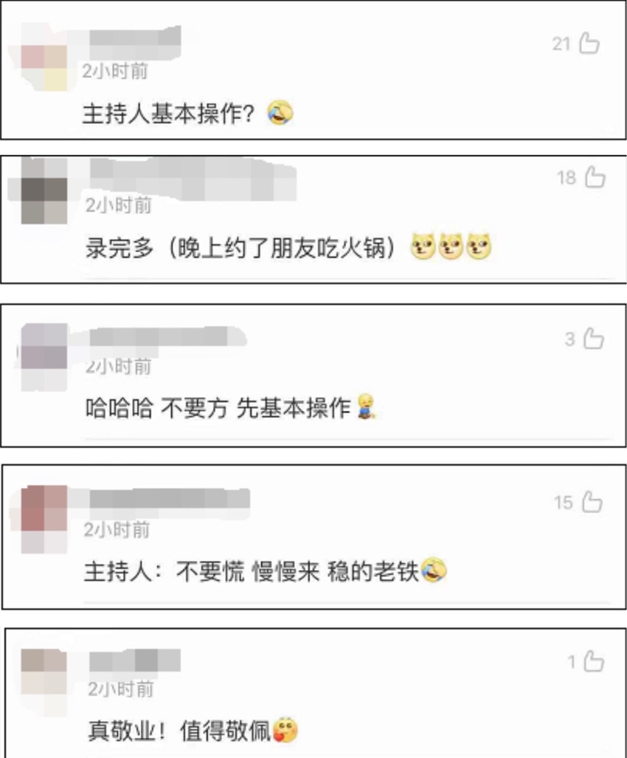Click the 18 like count number
The height and width of the screenshot is (758, 627).
(567, 178)
